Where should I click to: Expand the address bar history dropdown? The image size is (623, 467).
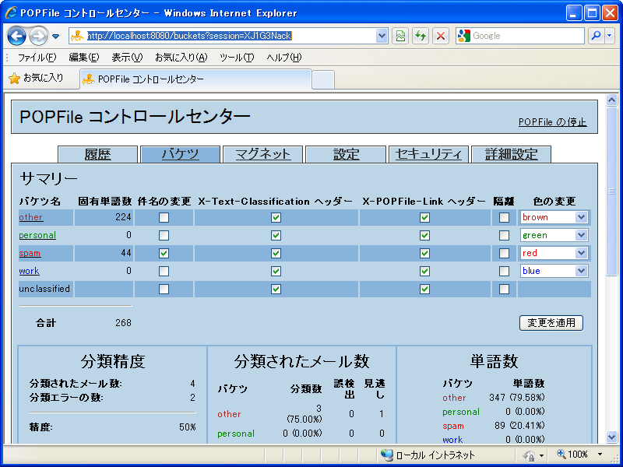pyautogui.click(x=382, y=36)
